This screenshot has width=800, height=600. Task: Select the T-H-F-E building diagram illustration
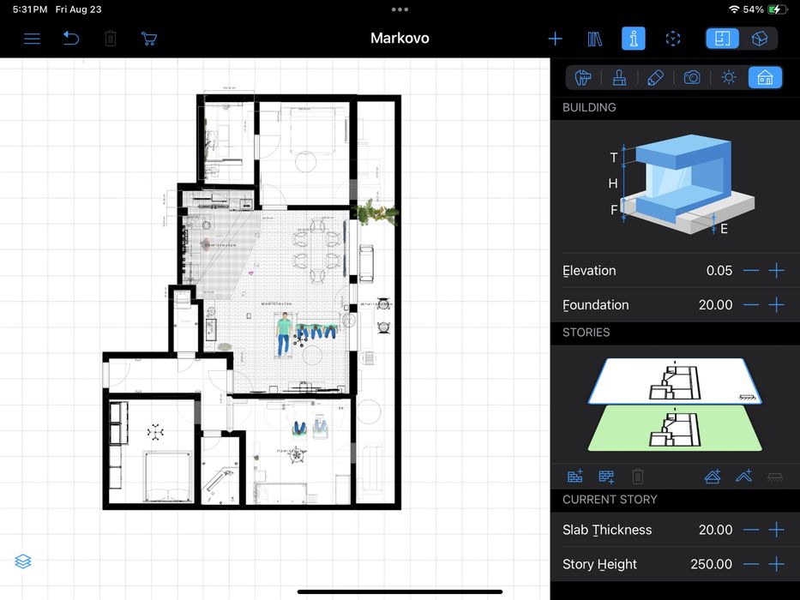[x=682, y=184]
